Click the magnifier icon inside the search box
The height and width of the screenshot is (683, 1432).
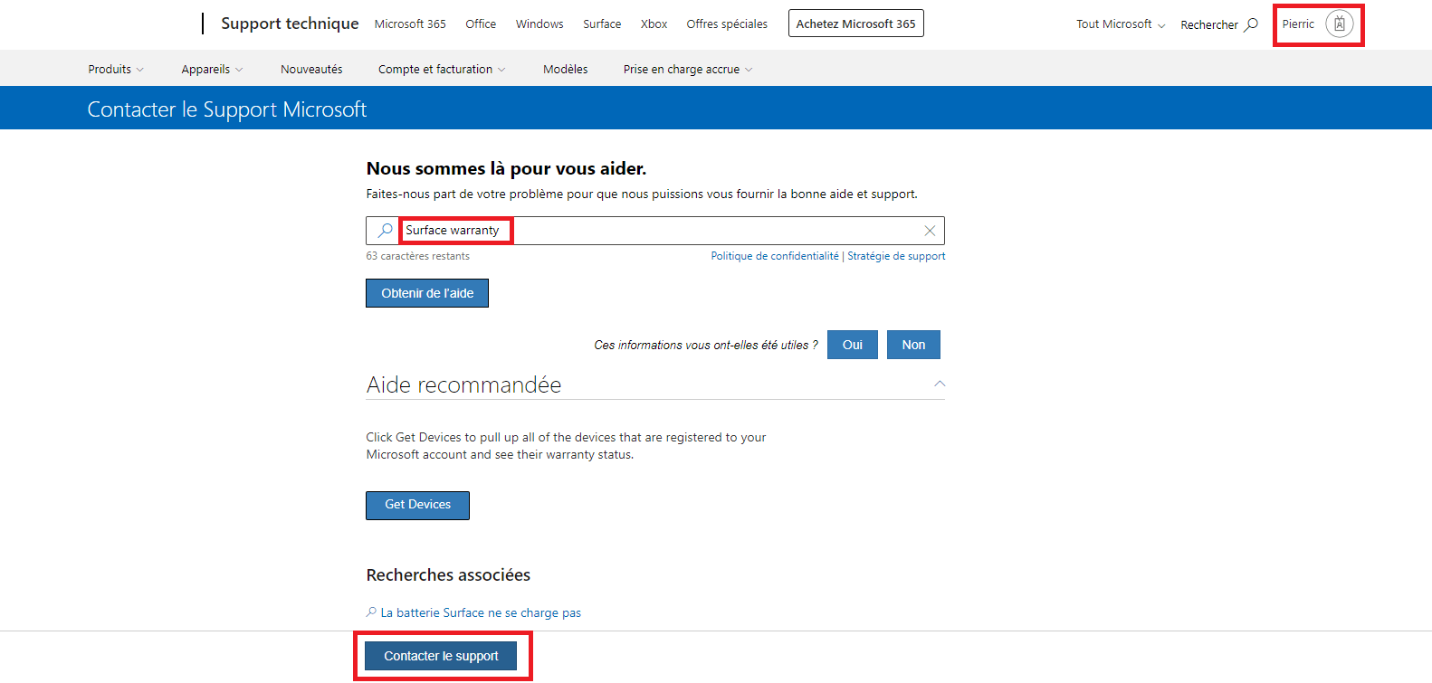(x=385, y=230)
